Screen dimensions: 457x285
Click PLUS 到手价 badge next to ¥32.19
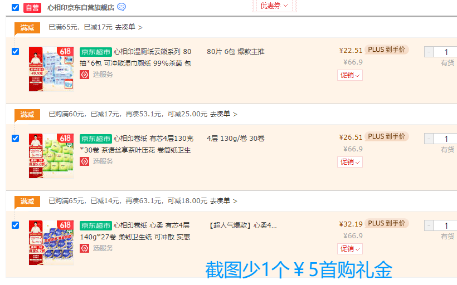tap(386, 223)
